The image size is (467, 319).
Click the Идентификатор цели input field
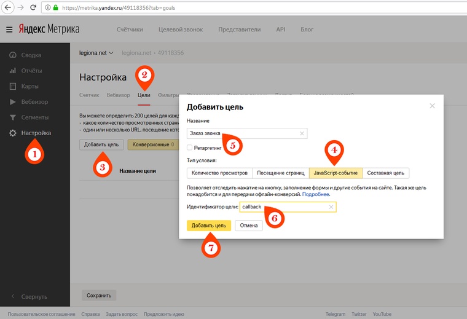point(283,207)
